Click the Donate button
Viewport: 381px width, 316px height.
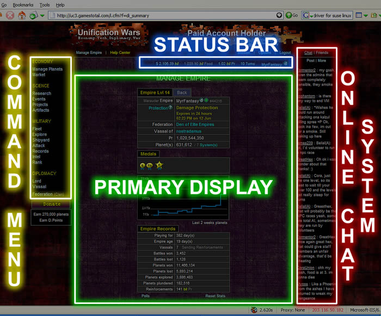click(x=52, y=204)
